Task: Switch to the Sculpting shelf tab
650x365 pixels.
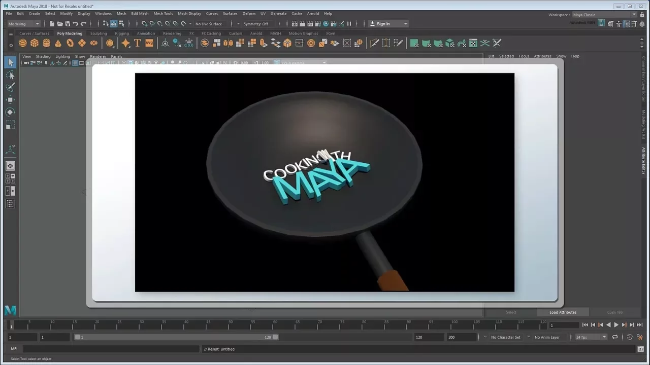Action: pos(99,33)
